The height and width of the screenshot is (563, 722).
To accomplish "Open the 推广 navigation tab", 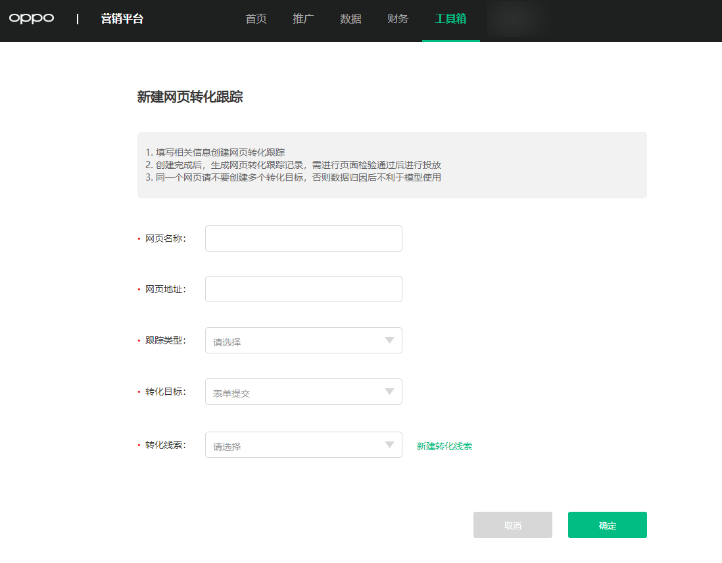I will [x=303, y=19].
